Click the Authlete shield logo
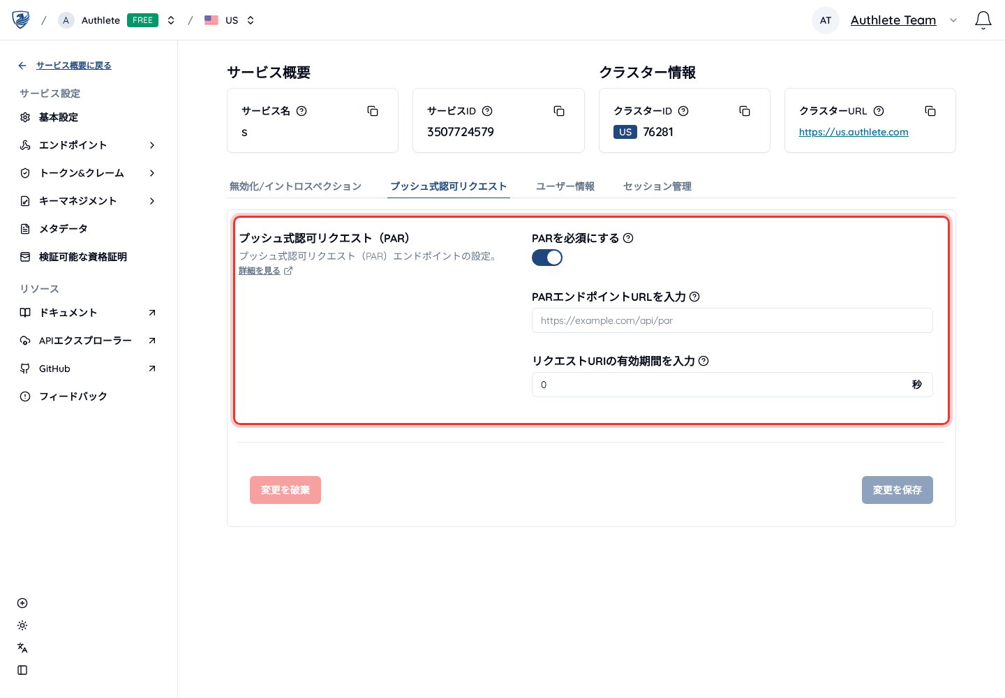This screenshot has height=698, width=1005. (x=21, y=20)
